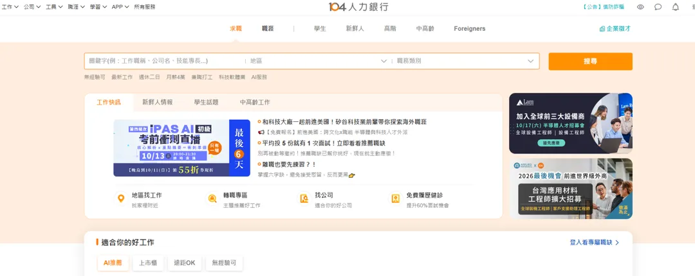Image resolution: width=695 pixels, height=276 pixels.
Task: Open the 職務類別 dropdown in the search bar
Action: coord(465,61)
